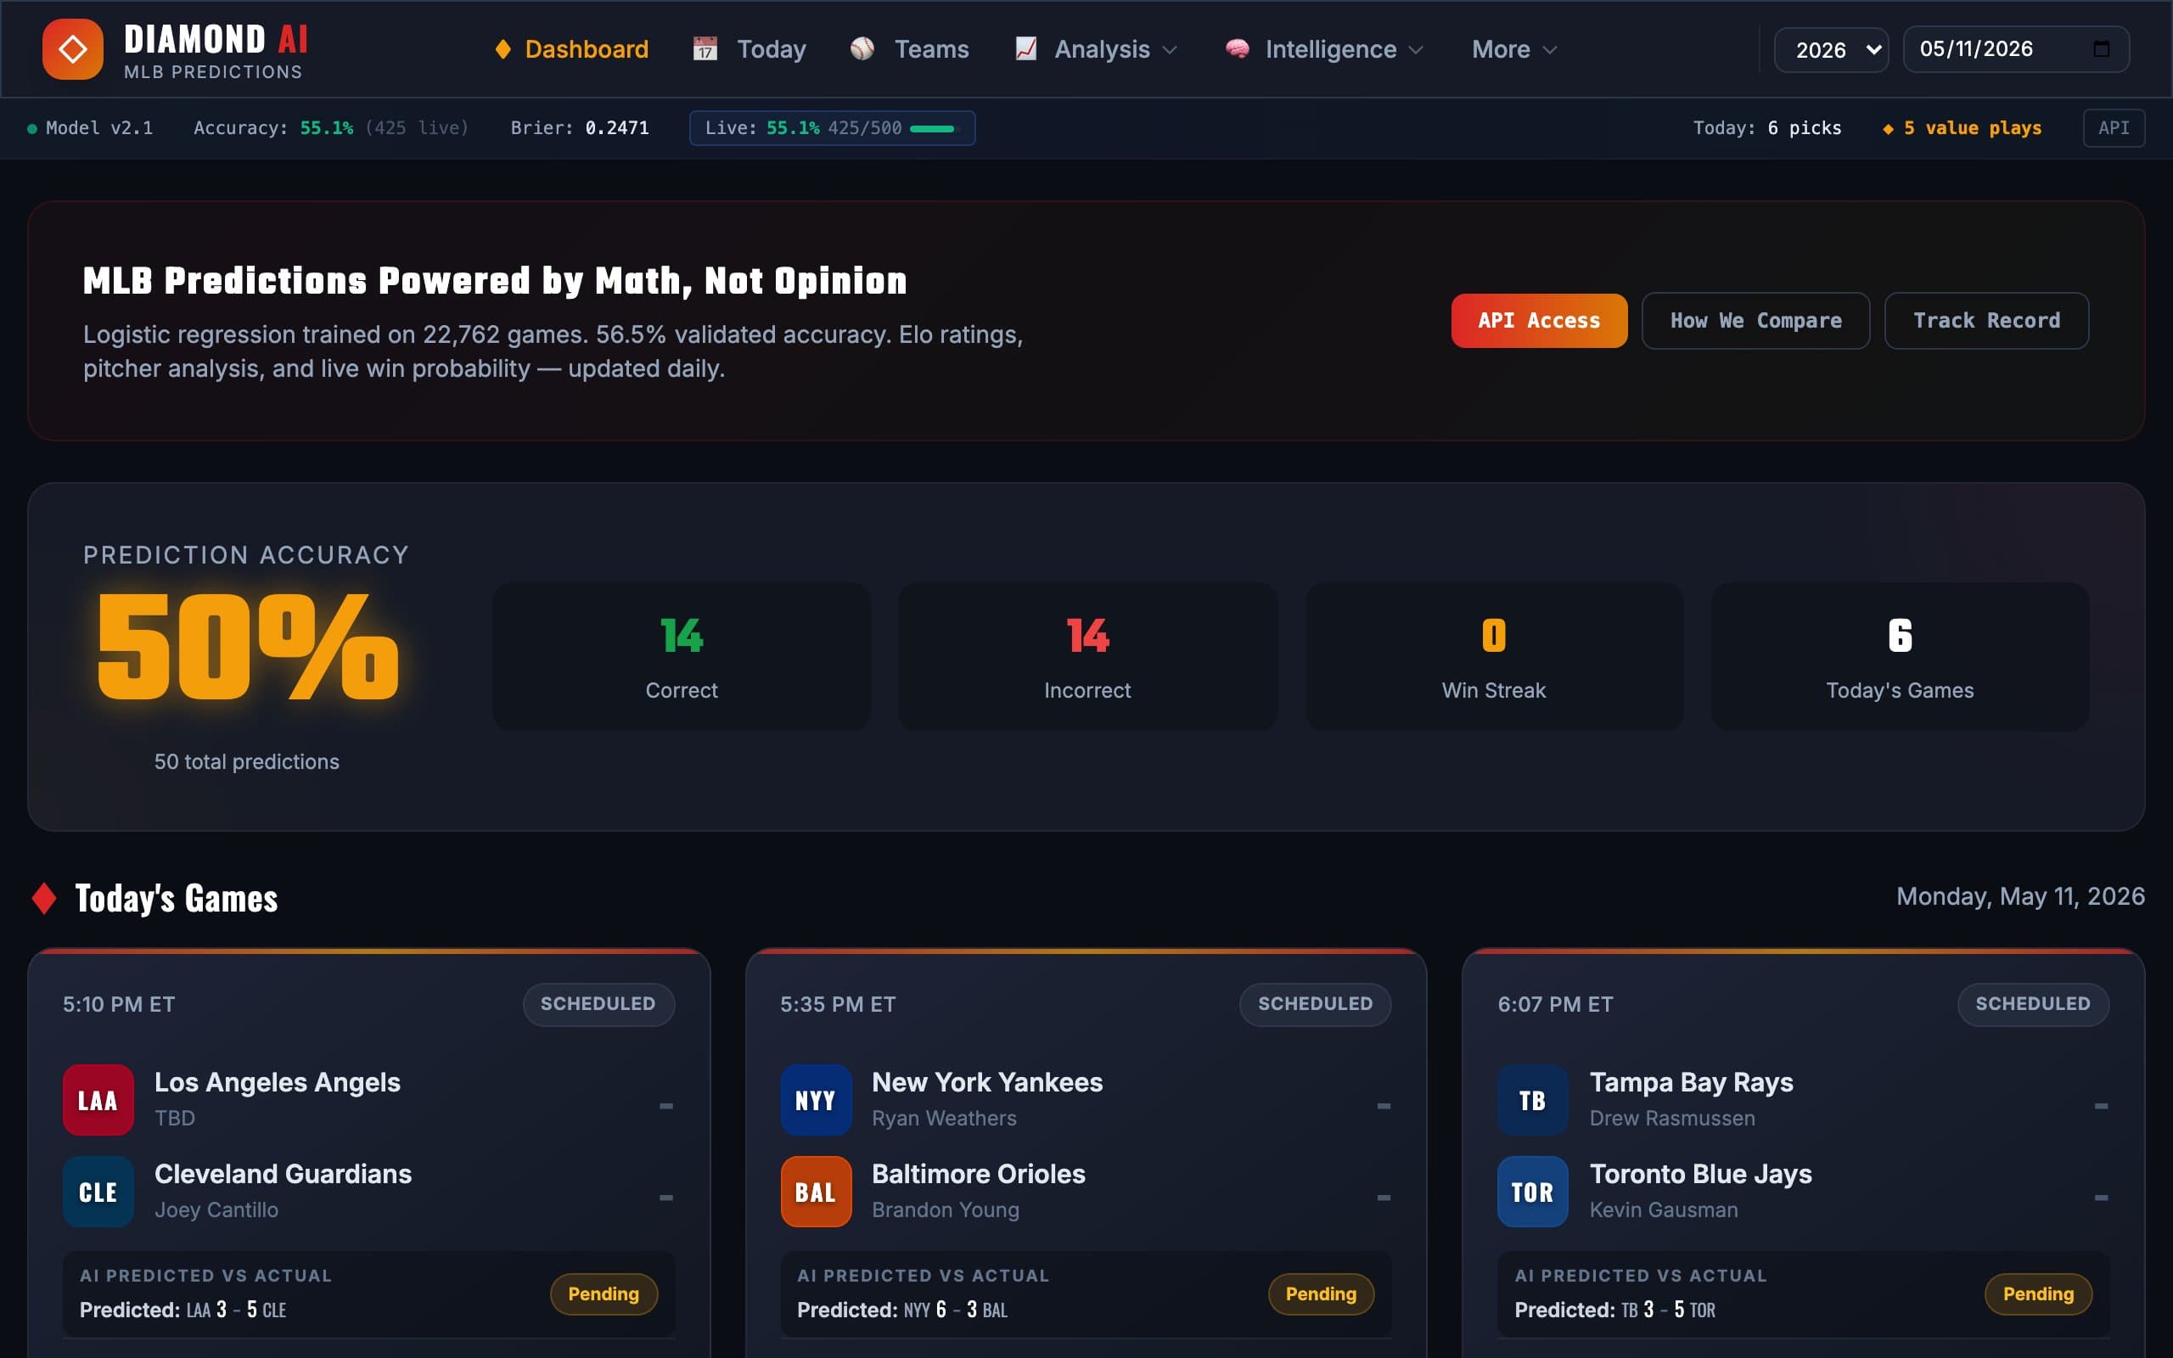Image resolution: width=2173 pixels, height=1358 pixels.
Task: Click the How We Compare button
Action: click(x=1755, y=321)
